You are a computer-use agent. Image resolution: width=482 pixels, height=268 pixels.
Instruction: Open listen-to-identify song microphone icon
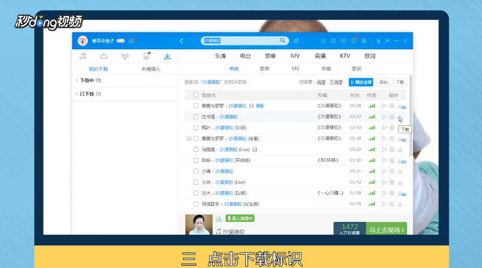(296, 41)
